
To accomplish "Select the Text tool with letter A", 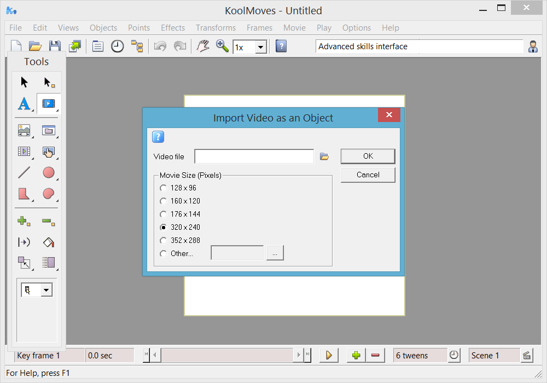I will [24, 103].
